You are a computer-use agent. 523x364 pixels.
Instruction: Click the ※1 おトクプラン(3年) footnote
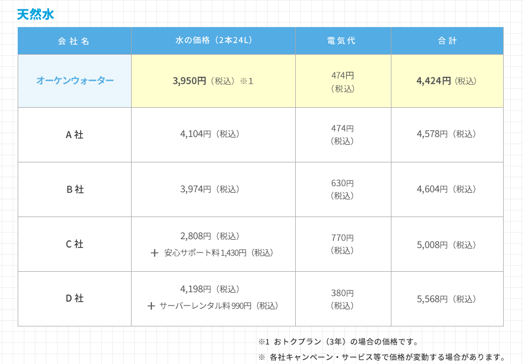coord(338,342)
